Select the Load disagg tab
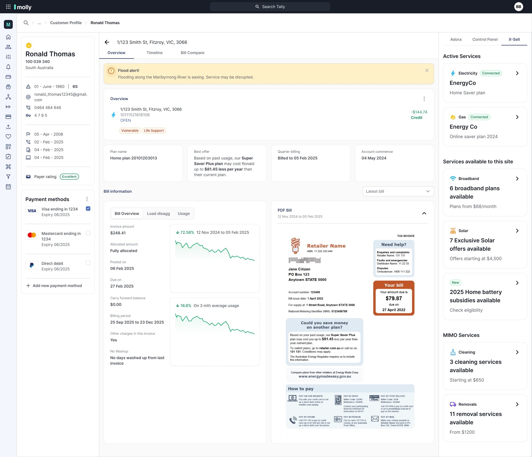Viewport: 532px width, 457px height. click(x=158, y=214)
